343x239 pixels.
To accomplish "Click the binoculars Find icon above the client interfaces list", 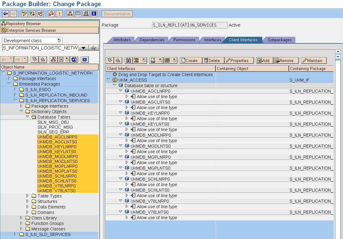I will click(x=129, y=61).
